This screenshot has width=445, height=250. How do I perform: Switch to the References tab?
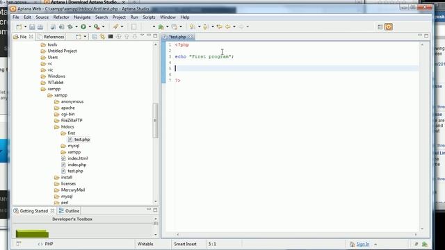point(51,37)
